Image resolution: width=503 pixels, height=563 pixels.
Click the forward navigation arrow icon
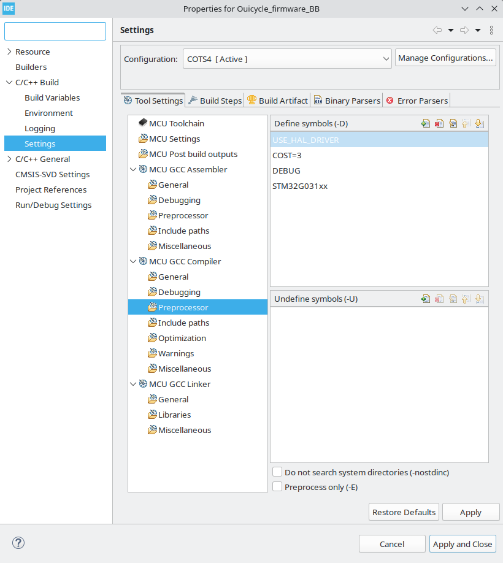tap(464, 30)
